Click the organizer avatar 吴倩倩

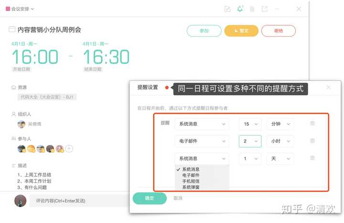(21, 124)
